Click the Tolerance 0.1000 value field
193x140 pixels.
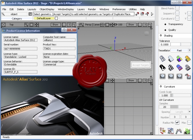coord(165,44)
